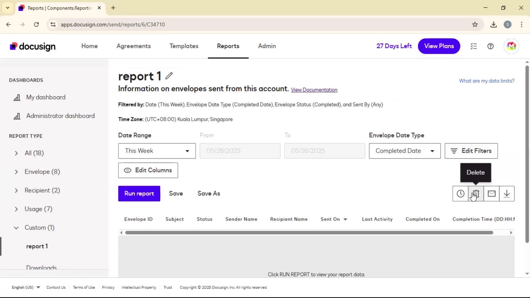Open What are my data limits link
Viewport: 530px width, 298px height.
click(487, 81)
